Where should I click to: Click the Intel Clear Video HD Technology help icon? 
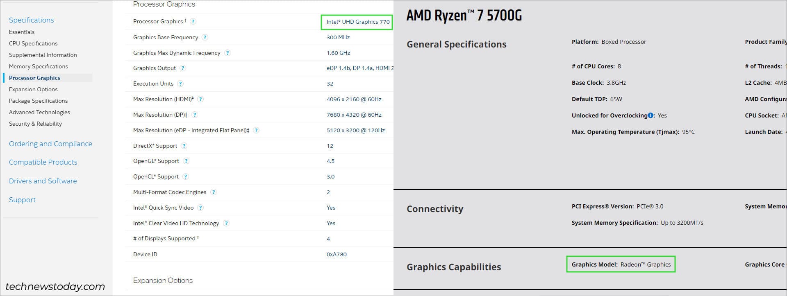pos(226,223)
